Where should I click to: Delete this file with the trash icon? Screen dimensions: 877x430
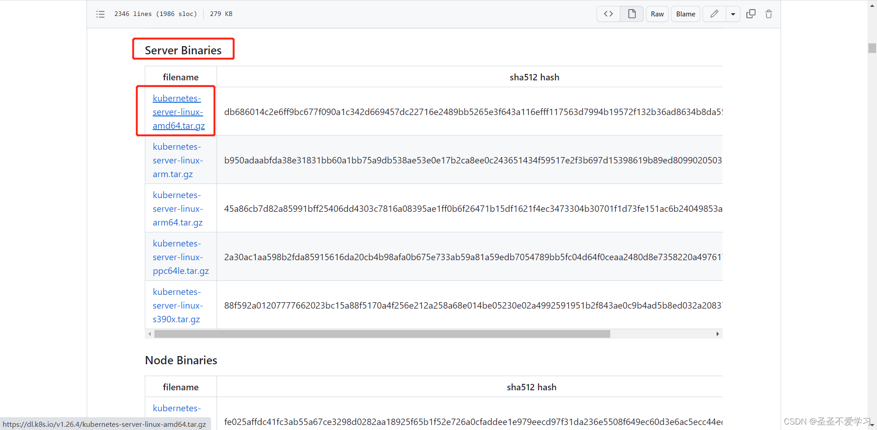point(769,14)
